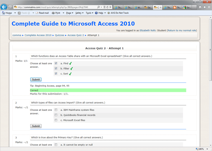Viewport: 212px width, 151px height.
Task: Submit the answer for question 2
Action: click(36, 126)
